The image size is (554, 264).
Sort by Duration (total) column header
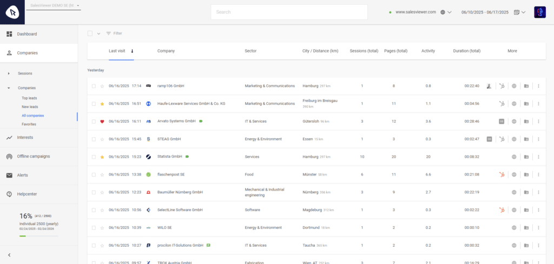[x=467, y=51]
